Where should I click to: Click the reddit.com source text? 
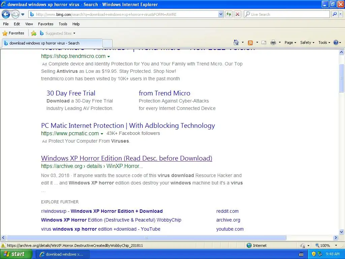[227, 211]
